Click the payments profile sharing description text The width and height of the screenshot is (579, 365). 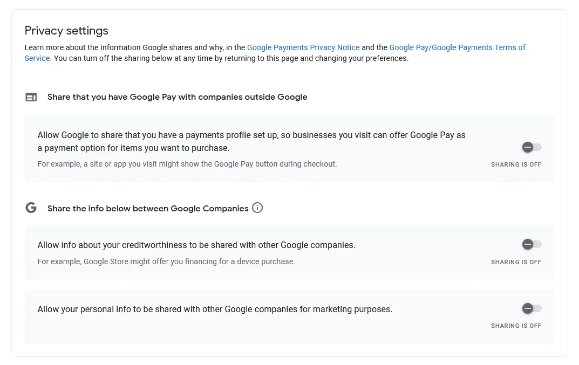point(251,141)
